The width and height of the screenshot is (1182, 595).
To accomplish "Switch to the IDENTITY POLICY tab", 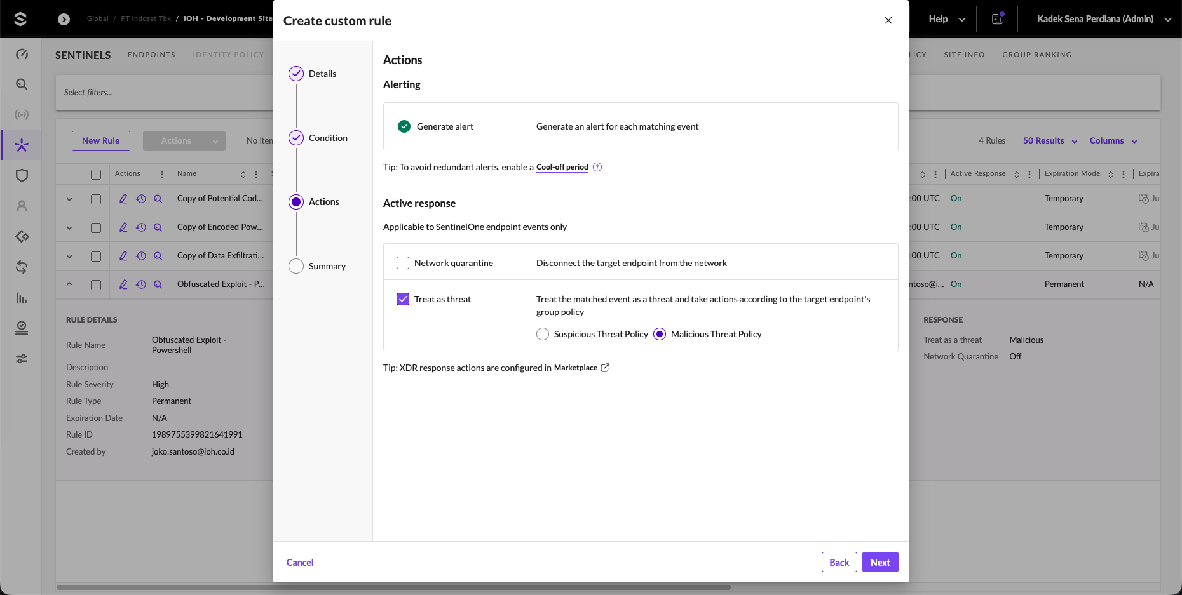I will (228, 55).
